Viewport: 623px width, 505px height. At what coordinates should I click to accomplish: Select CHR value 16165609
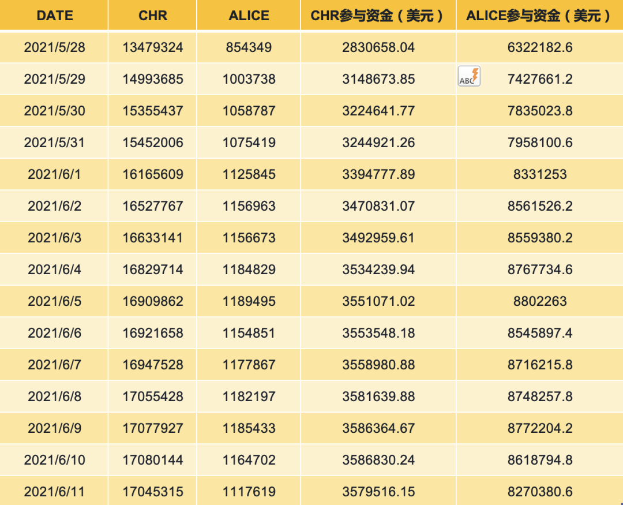pyautogui.click(x=152, y=174)
